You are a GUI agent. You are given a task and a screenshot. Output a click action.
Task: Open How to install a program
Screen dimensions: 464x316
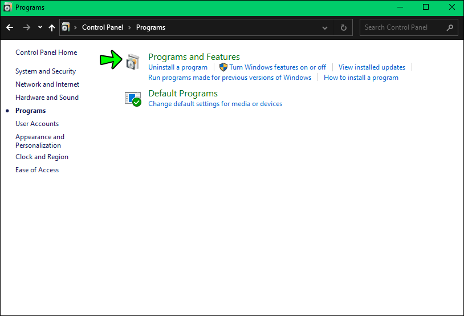(x=361, y=78)
